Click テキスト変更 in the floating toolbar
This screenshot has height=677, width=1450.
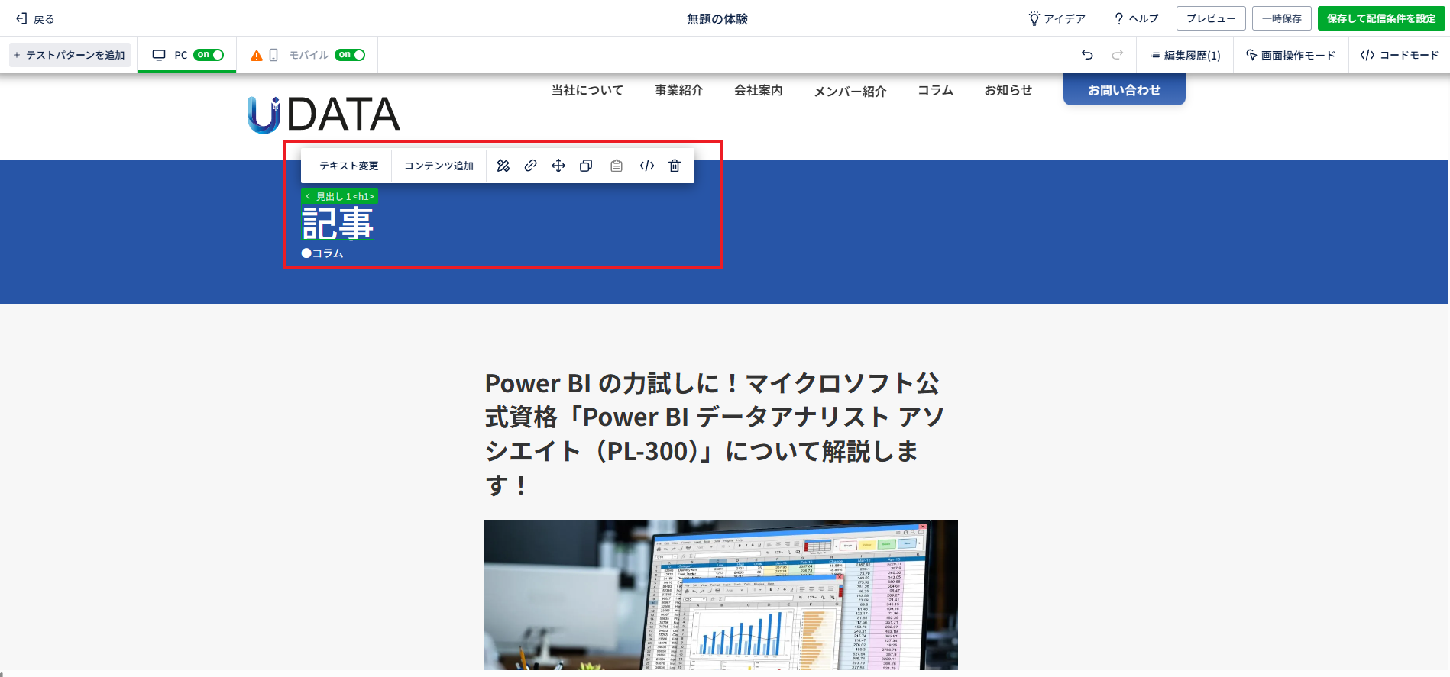pyautogui.click(x=349, y=166)
